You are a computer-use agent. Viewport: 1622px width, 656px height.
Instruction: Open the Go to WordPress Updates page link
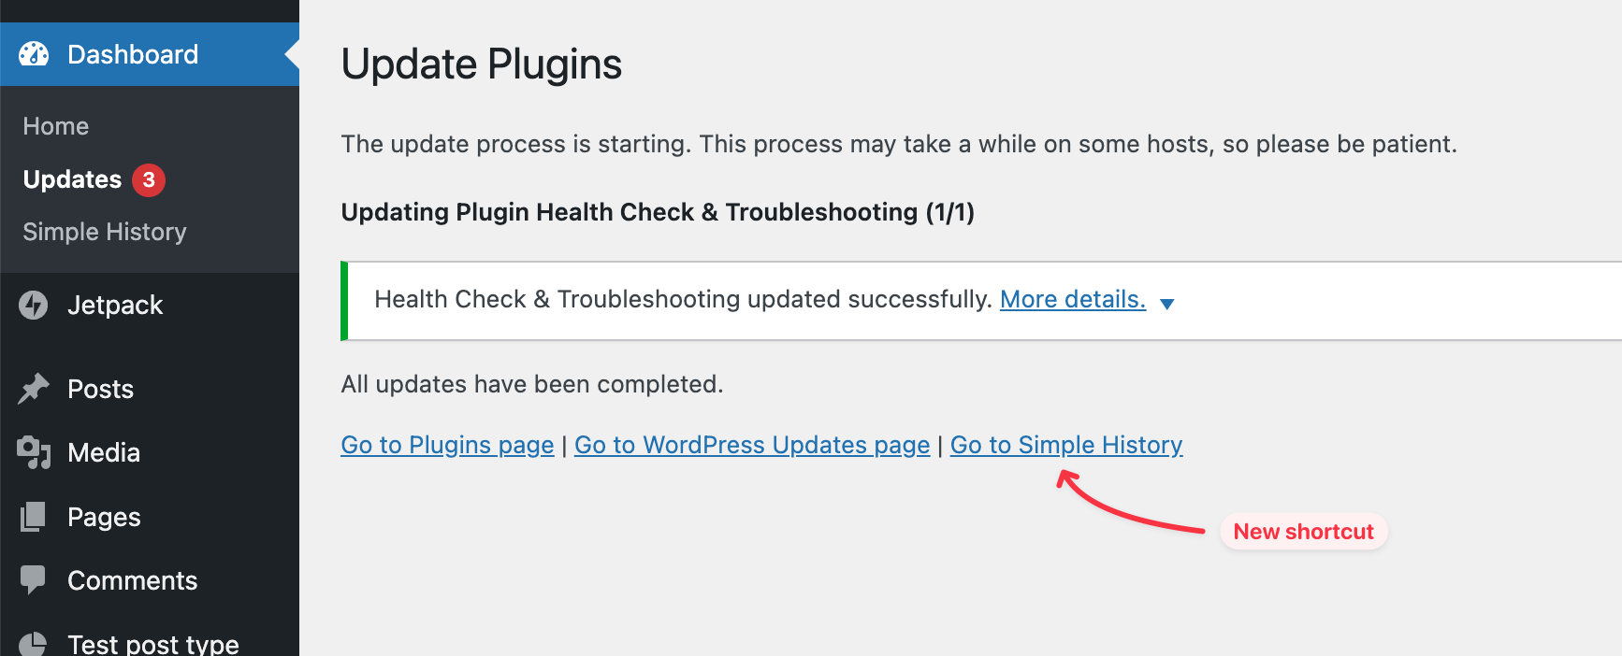751,445
